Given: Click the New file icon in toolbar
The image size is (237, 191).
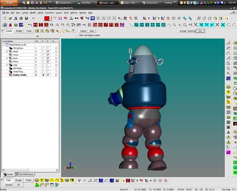Looking at the screenshot, I should pos(5,18).
